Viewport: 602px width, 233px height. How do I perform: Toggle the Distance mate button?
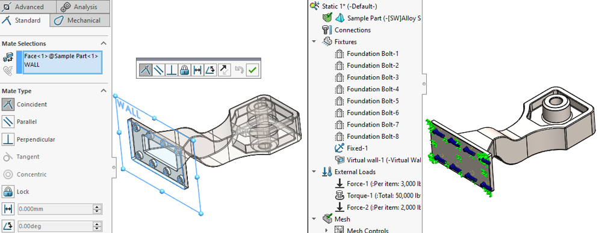[x=8, y=209]
